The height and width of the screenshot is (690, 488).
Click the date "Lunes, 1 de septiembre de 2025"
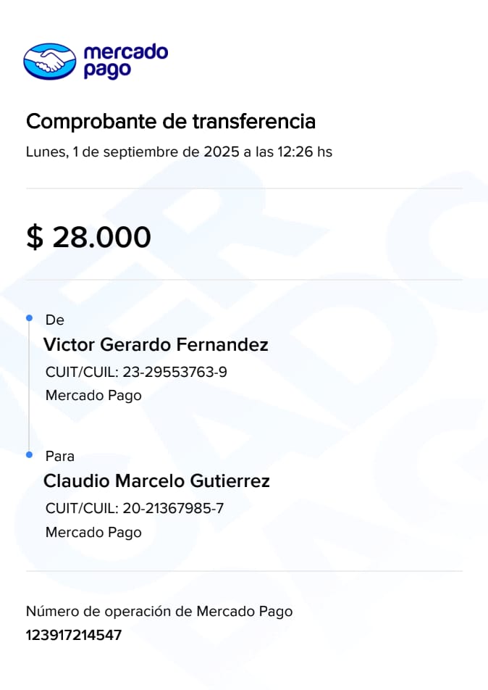[x=132, y=152]
